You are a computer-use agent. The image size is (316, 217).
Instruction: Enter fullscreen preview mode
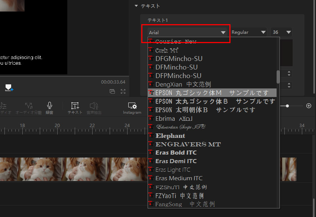coord(123,91)
